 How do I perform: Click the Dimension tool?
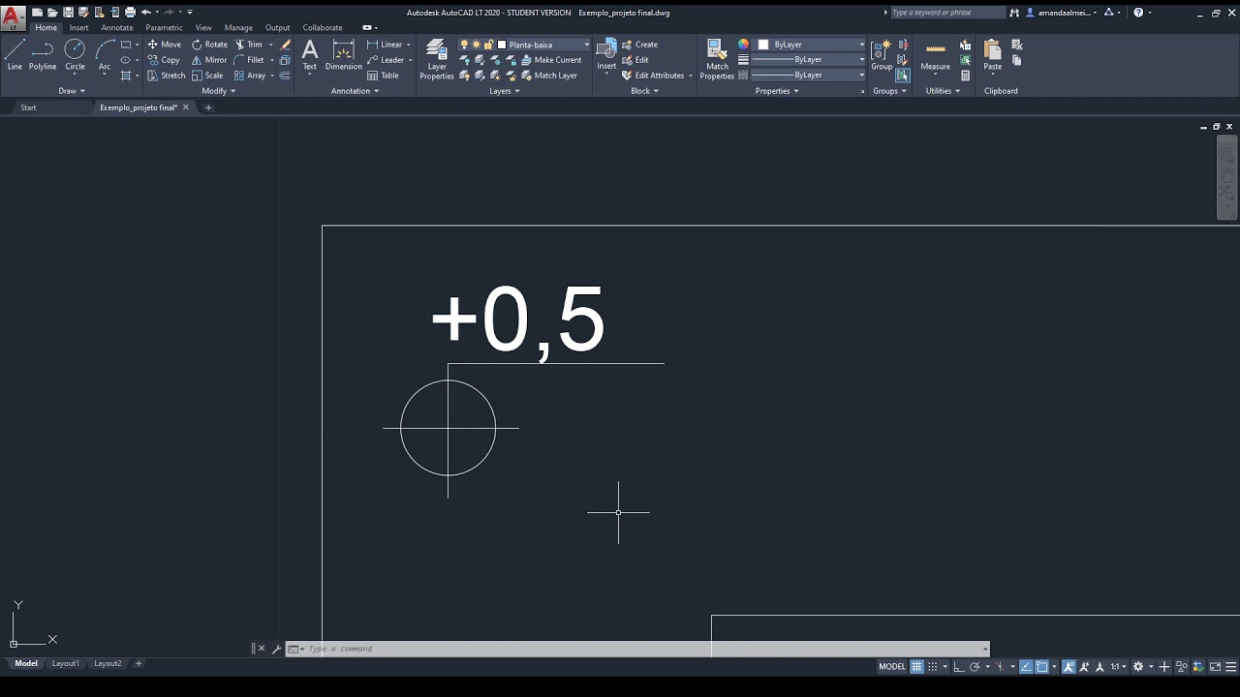343,55
